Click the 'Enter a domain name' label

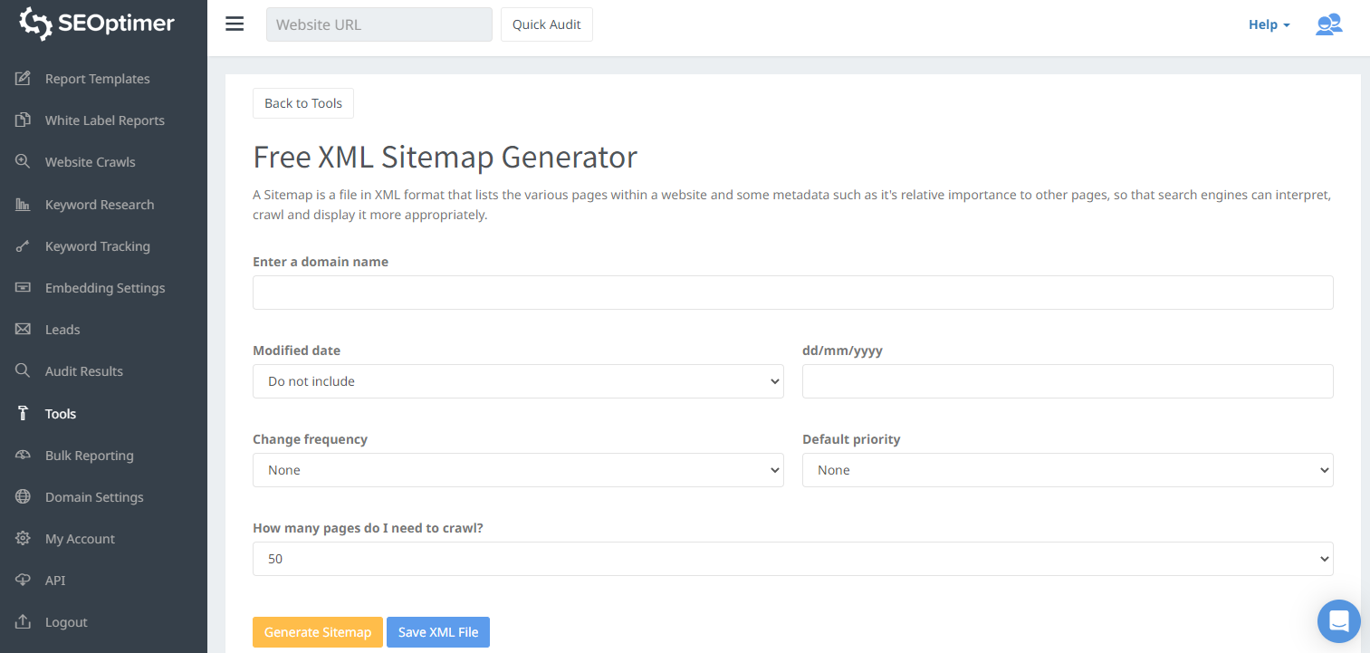point(321,262)
